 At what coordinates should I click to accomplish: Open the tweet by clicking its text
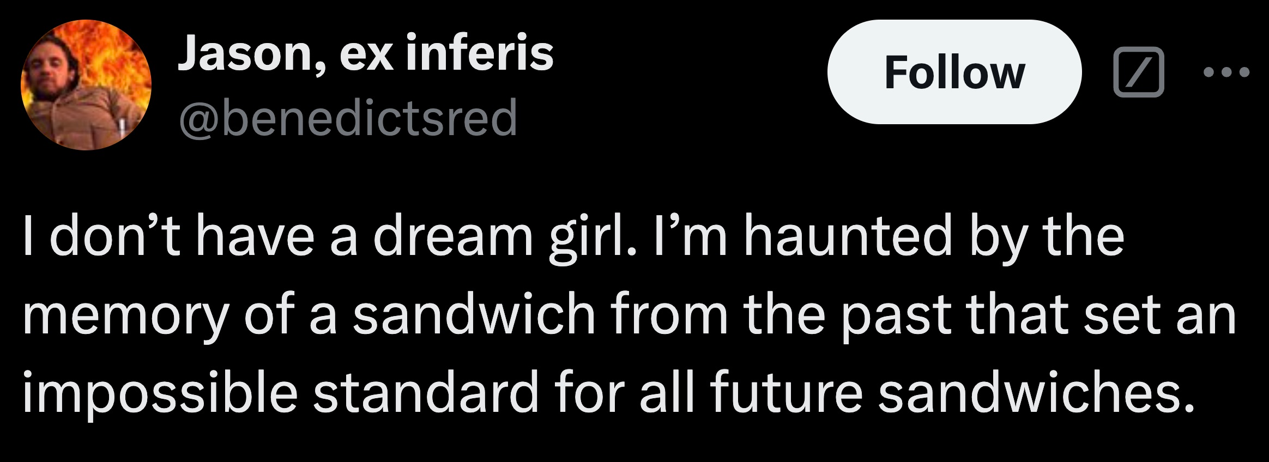[x=627, y=315]
